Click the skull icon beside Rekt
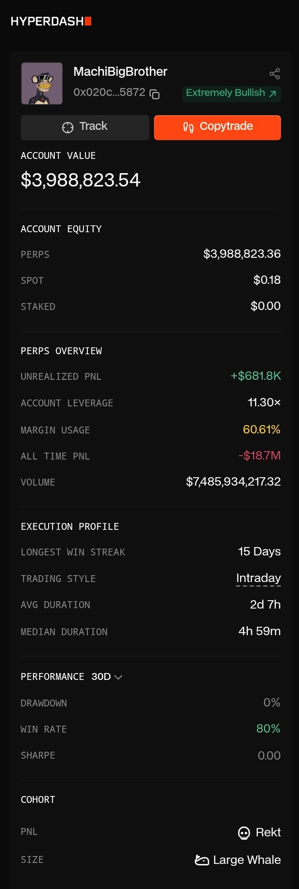The height and width of the screenshot is (889, 299). click(244, 832)
